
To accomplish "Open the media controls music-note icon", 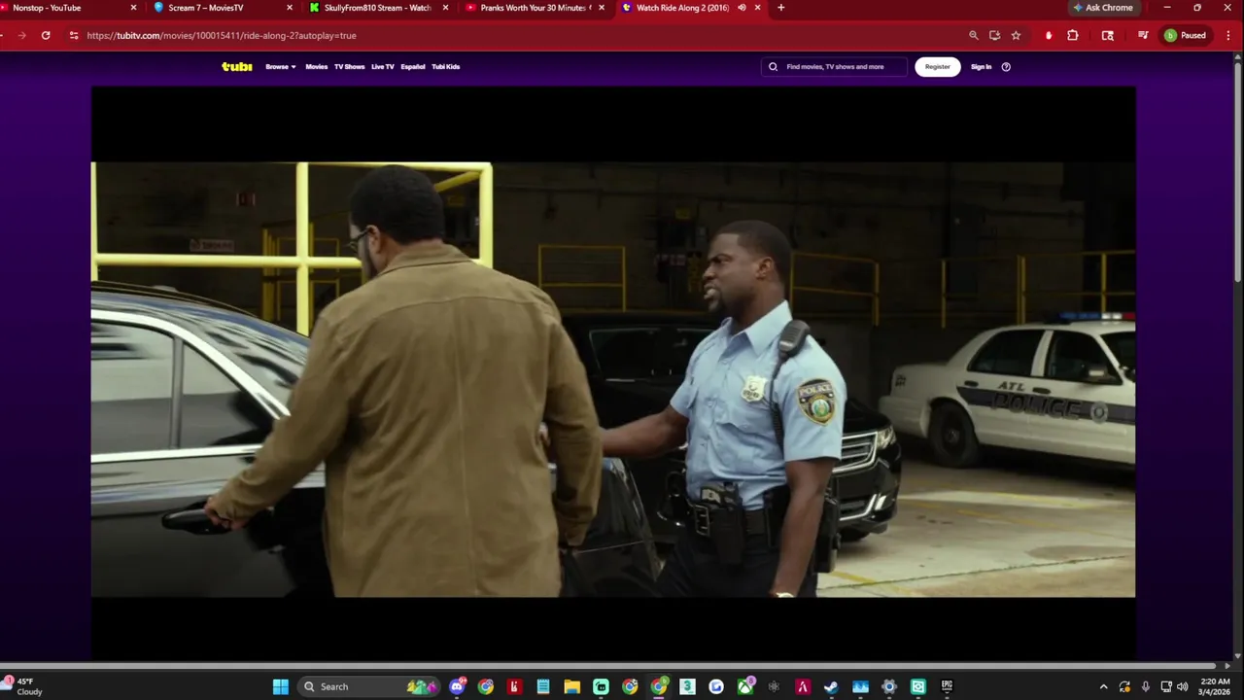I will click(x=1143, y=35).
